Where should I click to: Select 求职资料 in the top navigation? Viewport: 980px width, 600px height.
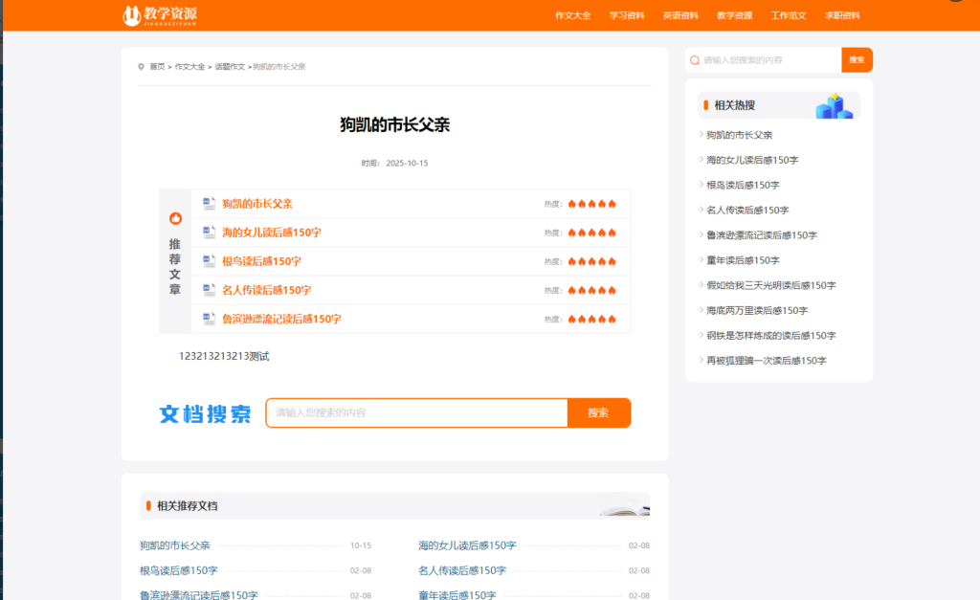[x=842, y=15]
